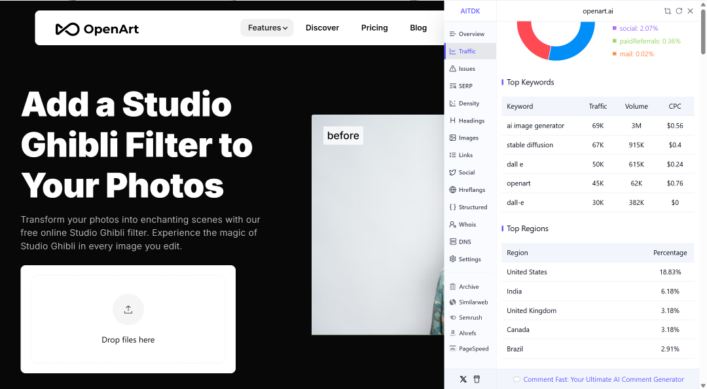Click the Volume column header
The image size is (707, 389).
click(x=636, y=106)
